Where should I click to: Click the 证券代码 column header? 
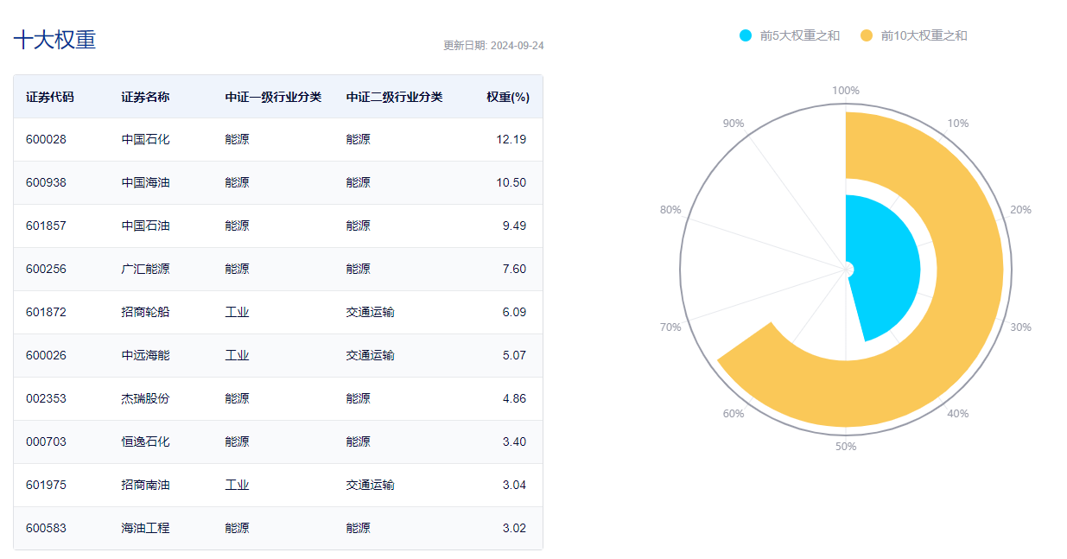pos(50,97)
